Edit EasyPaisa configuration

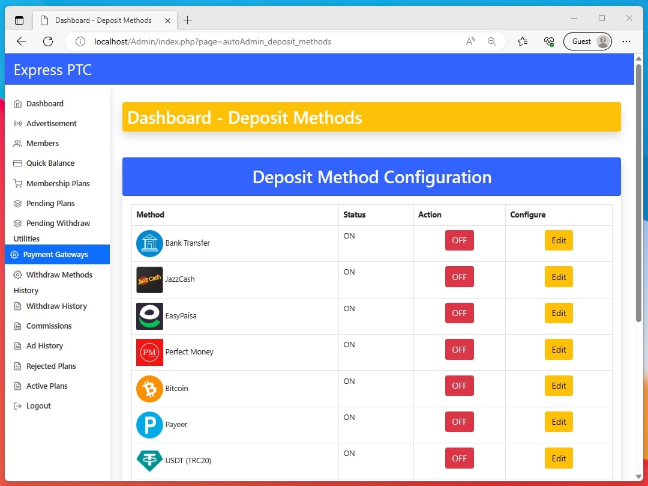(x=559, y=313)
